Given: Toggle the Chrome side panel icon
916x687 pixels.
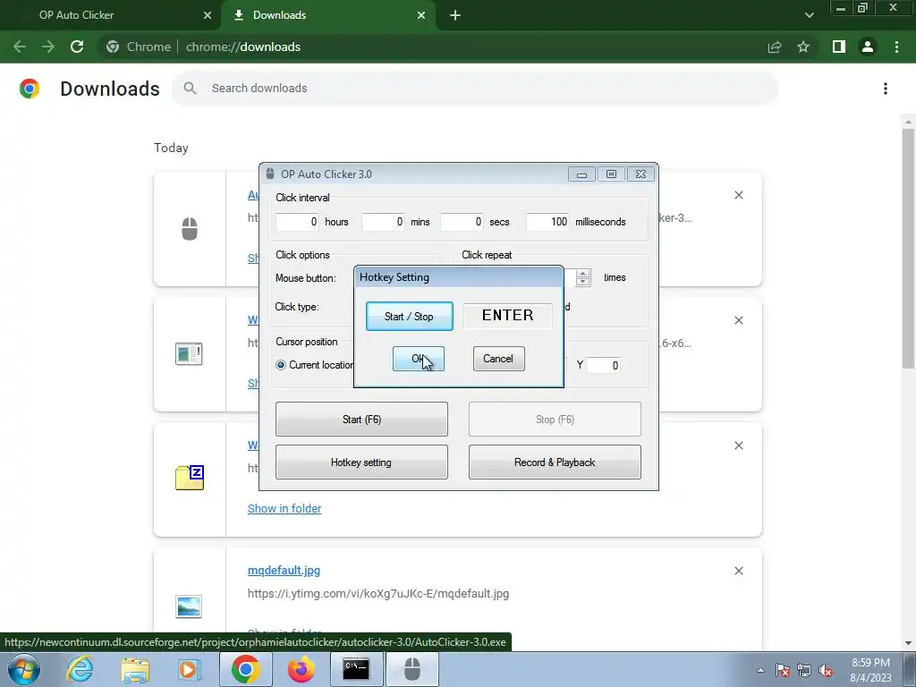Looking at the screenshot, I should [839, 47].
